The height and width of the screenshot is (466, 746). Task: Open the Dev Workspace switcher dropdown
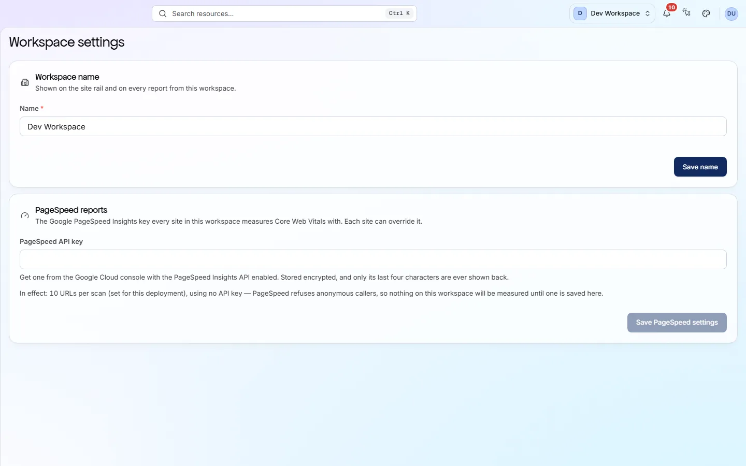click(612, 13)
